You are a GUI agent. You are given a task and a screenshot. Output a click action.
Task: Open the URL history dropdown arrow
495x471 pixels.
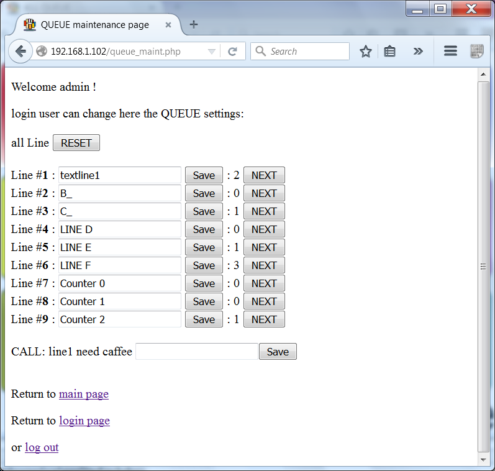[212, 52]
